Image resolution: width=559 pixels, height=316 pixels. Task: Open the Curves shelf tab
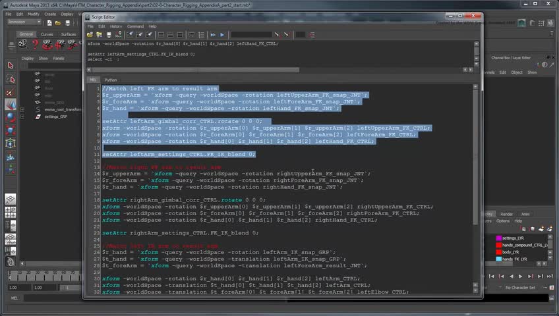[47, 34]
